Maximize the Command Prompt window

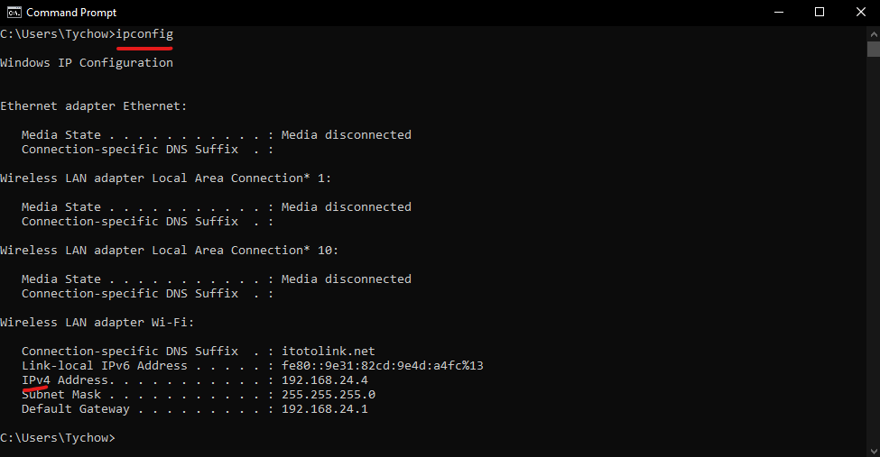[x=820, y=13]
